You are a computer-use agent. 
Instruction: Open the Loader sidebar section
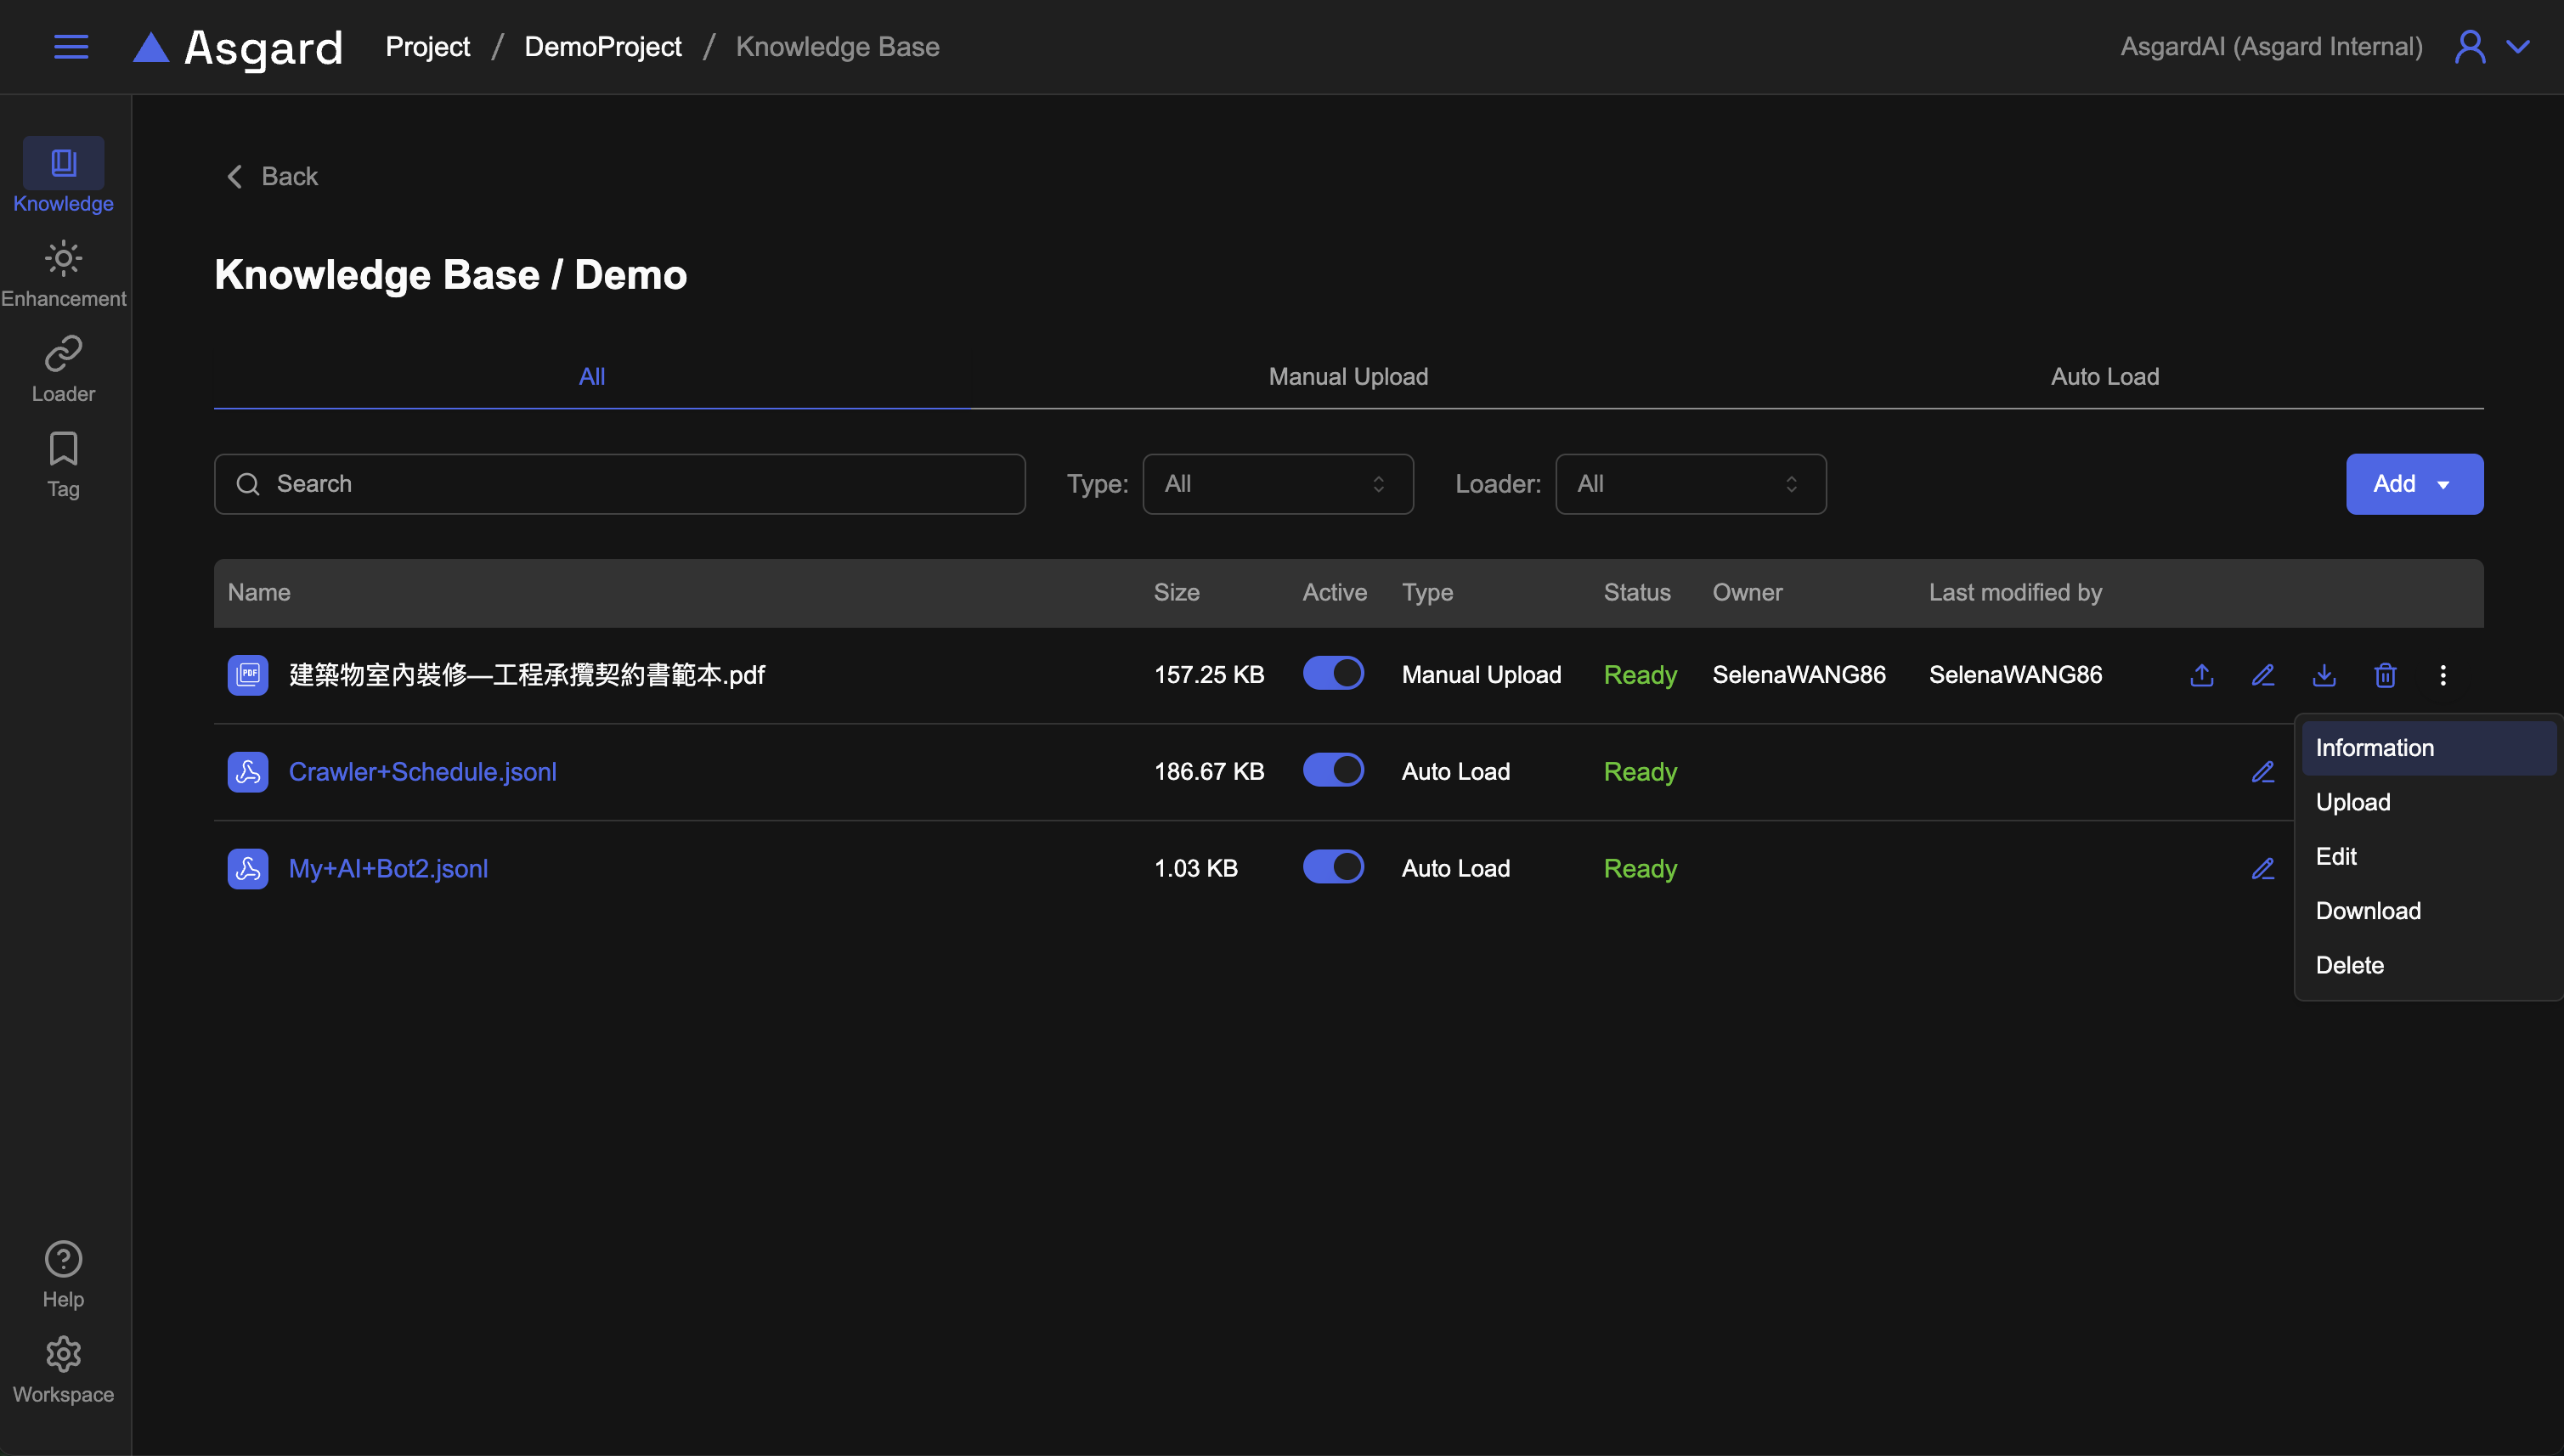pyautogui.click(x=63, y=369)
